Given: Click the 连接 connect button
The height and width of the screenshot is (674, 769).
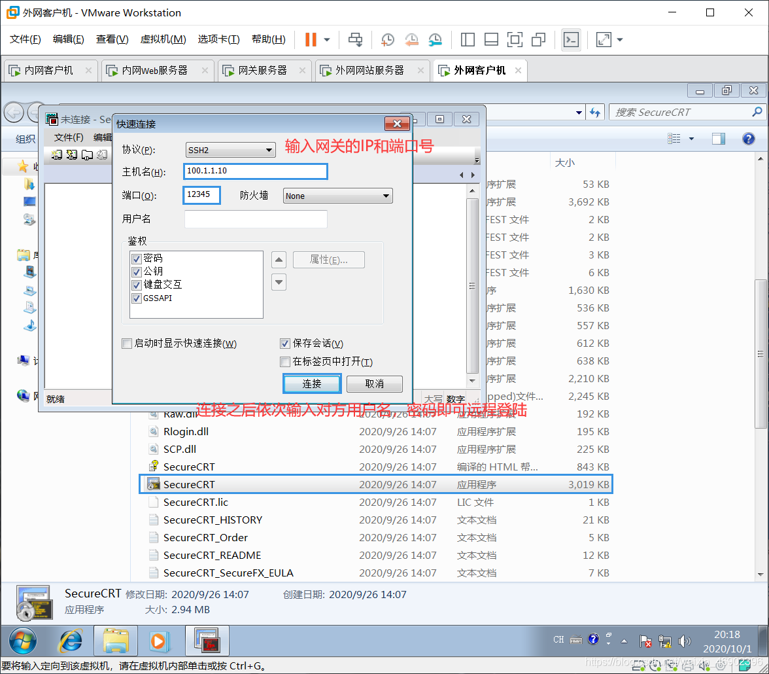Looking at the screenshot, I should click(x=312, y=384).
